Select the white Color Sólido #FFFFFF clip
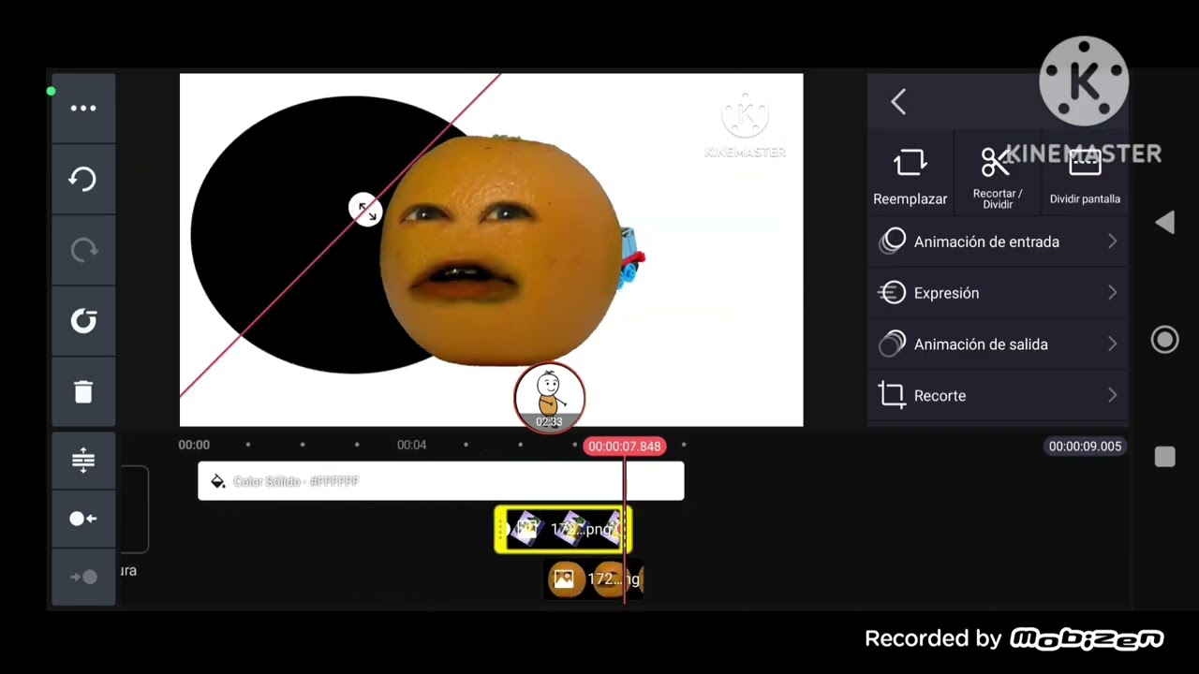Viewport: 1199px width, 674px height. [440, 481]
